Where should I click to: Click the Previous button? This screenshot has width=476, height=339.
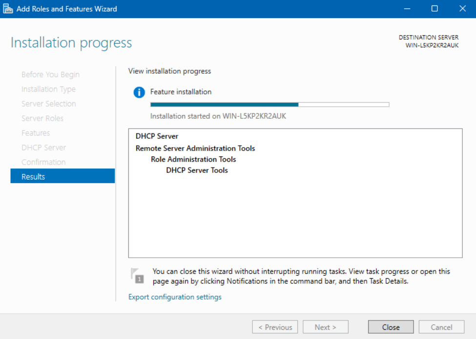[275, 327]
